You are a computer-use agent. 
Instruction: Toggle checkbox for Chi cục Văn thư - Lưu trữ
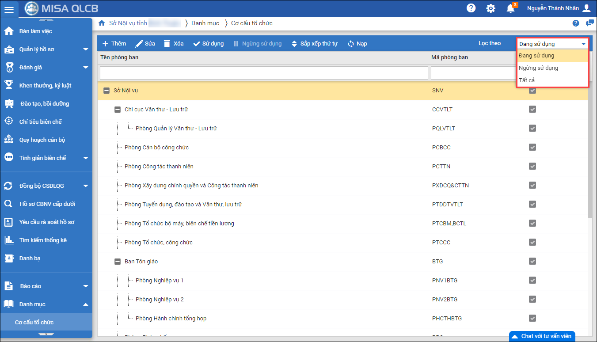(532, 110)
